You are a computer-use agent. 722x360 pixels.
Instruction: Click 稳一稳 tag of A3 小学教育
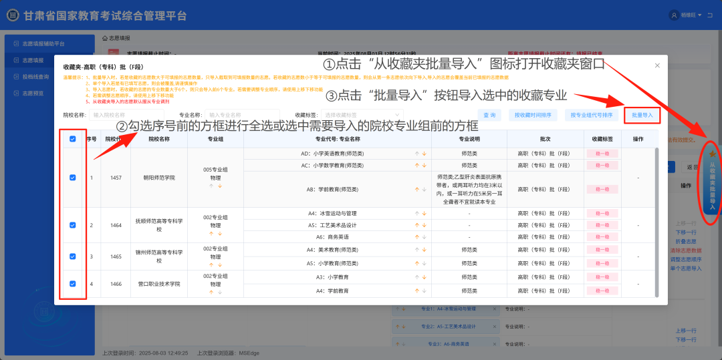tap(602, 277)
